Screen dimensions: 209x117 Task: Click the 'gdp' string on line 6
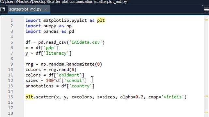click(x=50, y=48)
